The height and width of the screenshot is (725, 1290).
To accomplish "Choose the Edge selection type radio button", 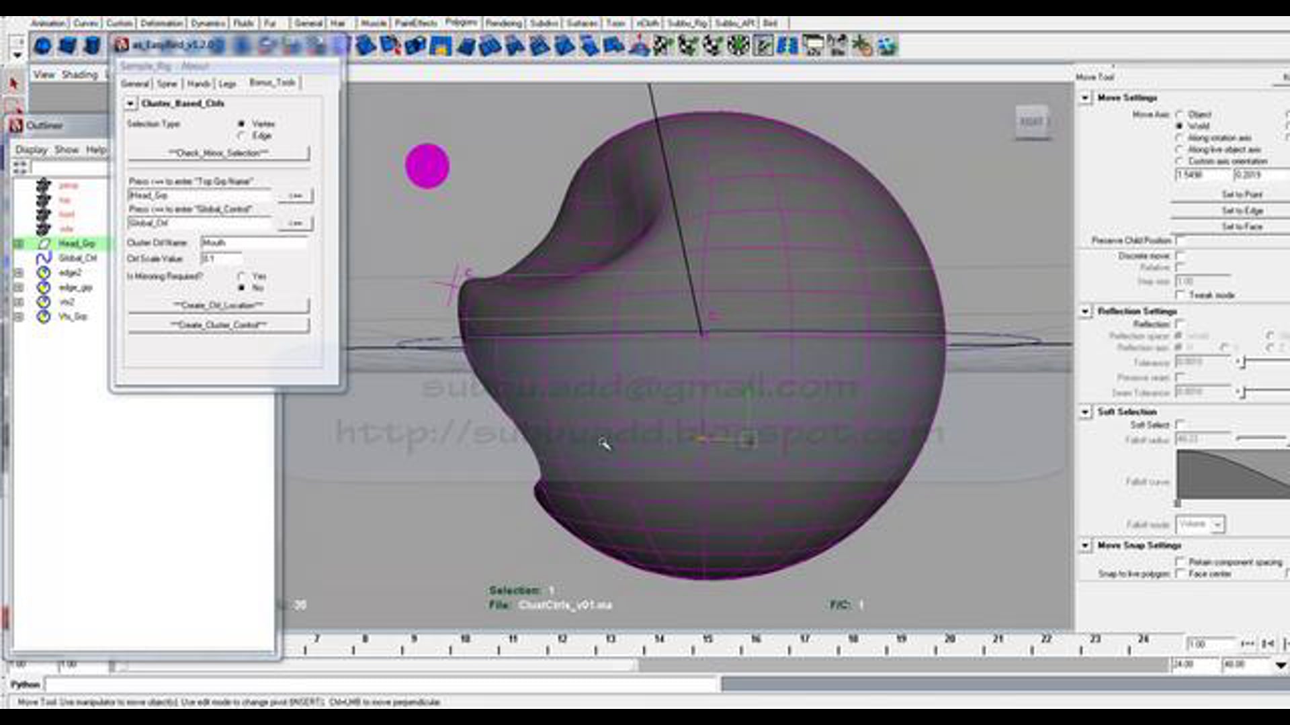I will click(x=241, y=136).
